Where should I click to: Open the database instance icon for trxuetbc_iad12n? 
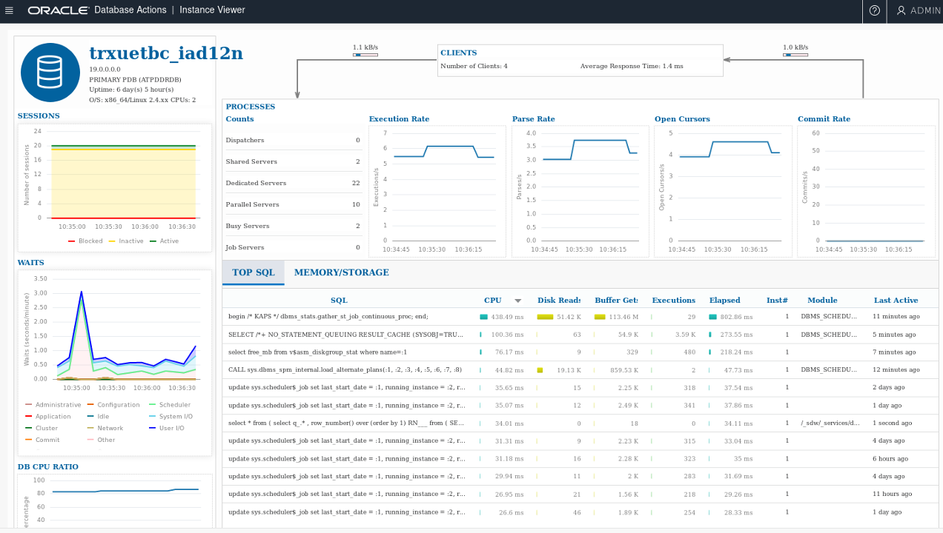[x=50, y=73]
